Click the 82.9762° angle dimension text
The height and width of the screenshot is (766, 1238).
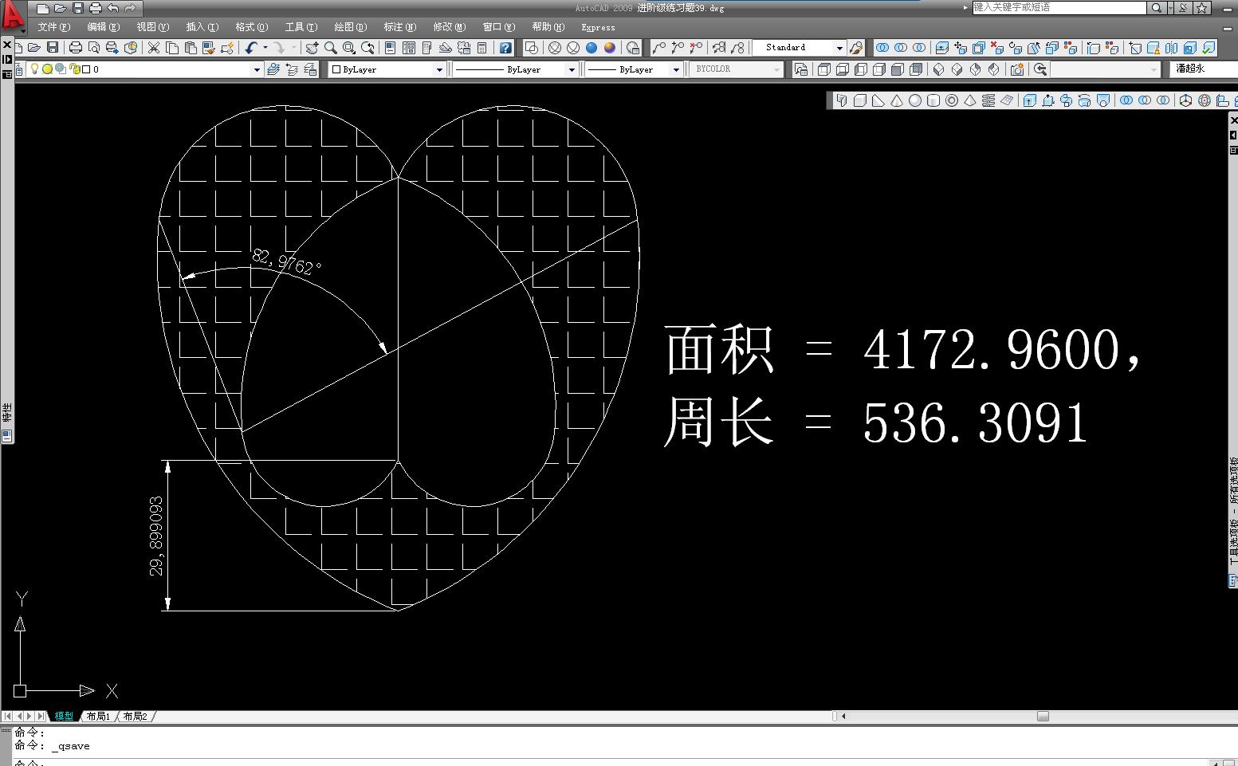click(x=287, y=261)
